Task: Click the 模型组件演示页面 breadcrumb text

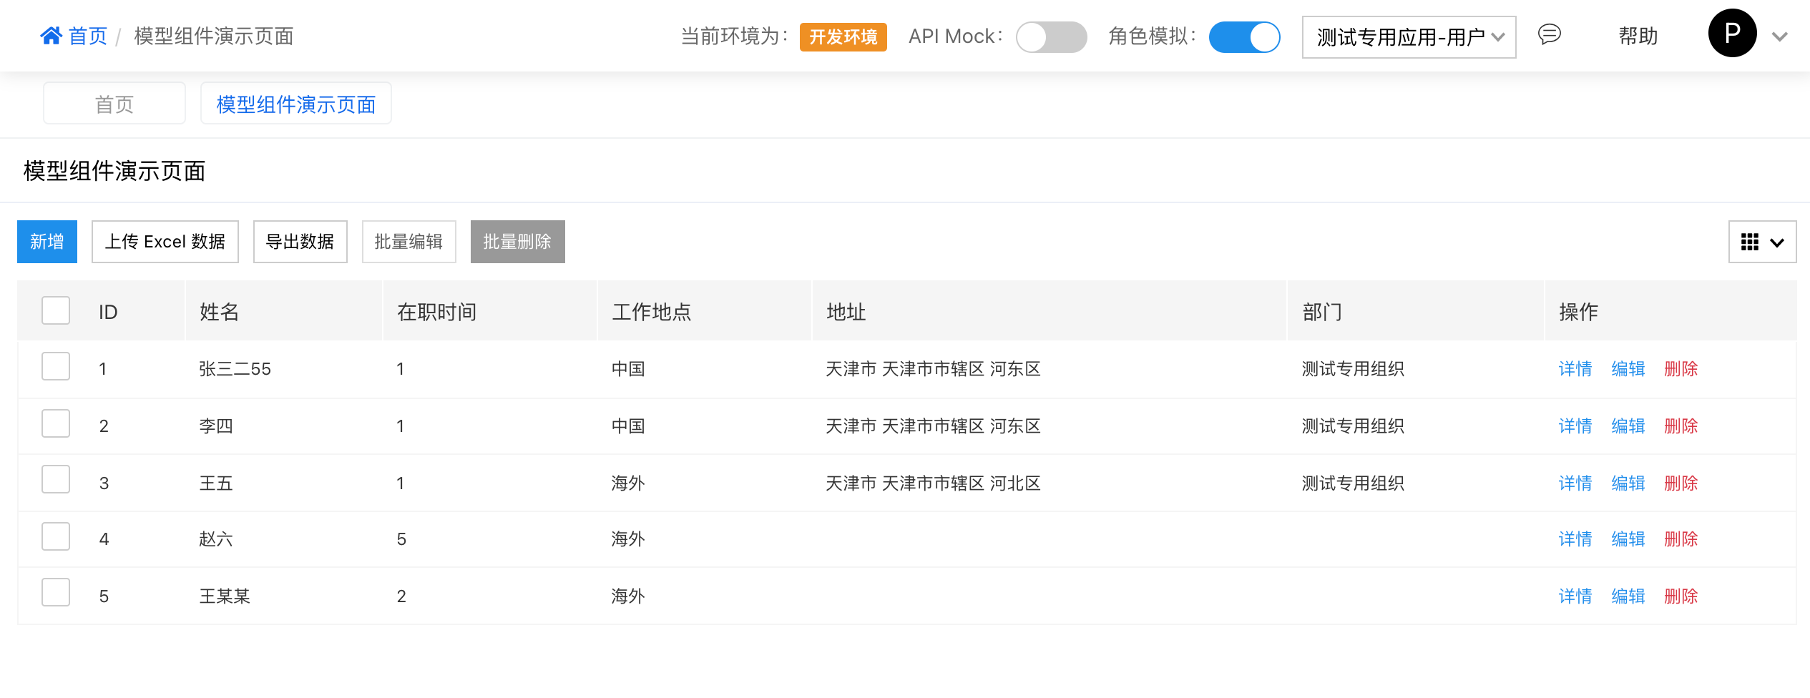Action: coord(214,36)
